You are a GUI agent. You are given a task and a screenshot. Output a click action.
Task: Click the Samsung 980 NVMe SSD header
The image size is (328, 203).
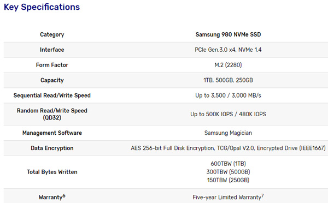228,34
